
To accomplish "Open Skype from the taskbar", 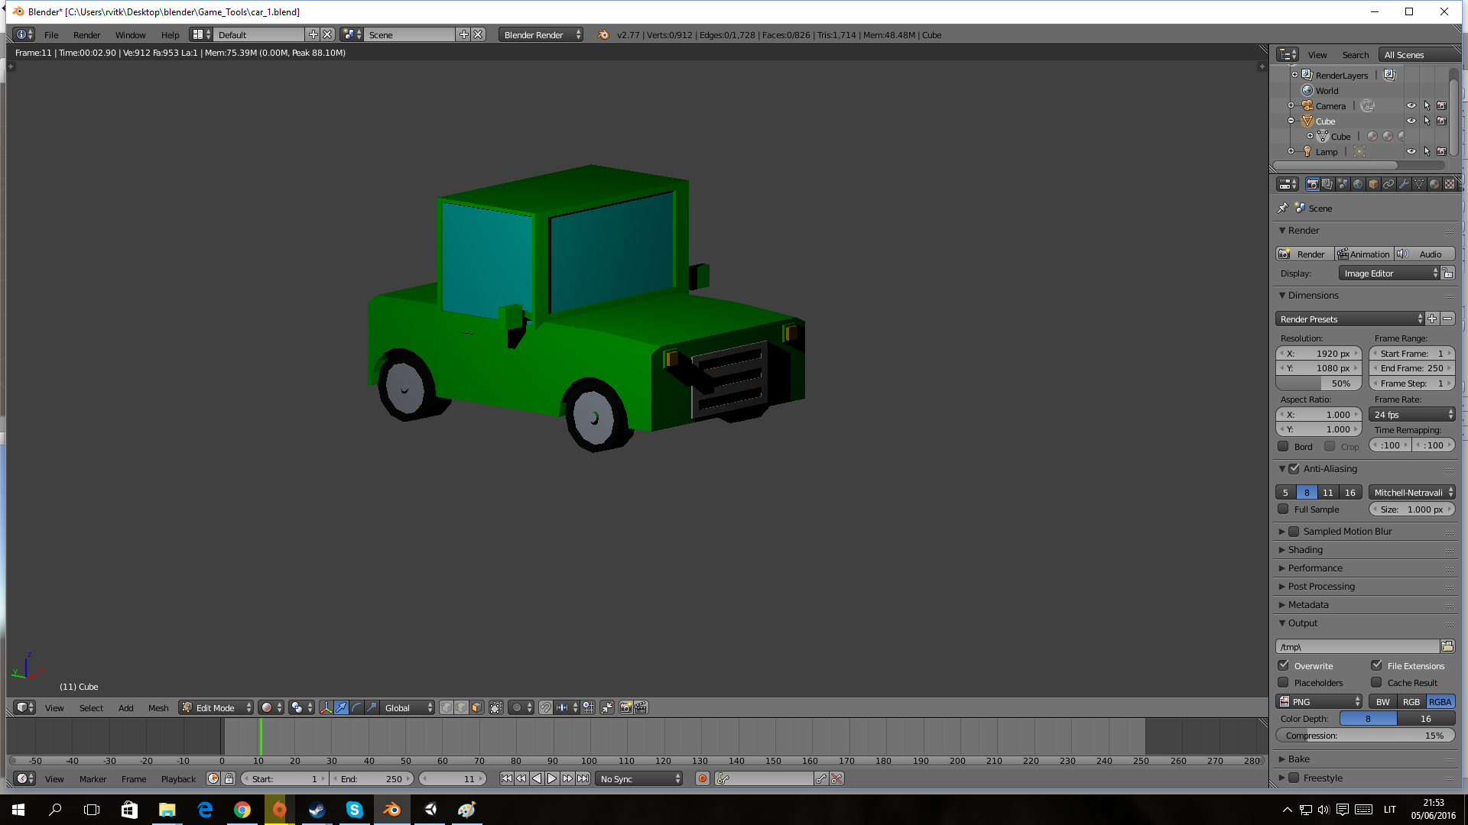I will pyautogui.click(x=355, y=810).
